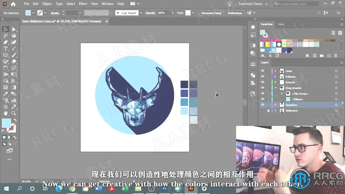
Task: Expand the Patterns layer
Action: [275, 77]
